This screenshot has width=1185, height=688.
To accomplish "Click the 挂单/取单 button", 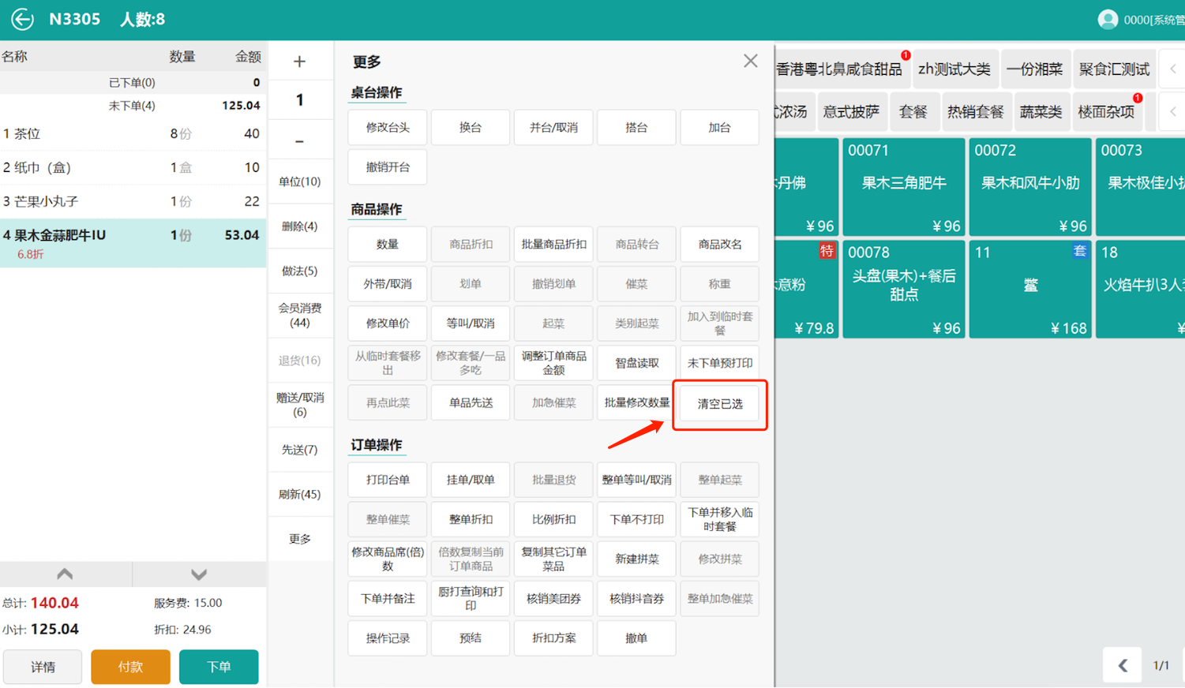I will (x=471, y=480).
